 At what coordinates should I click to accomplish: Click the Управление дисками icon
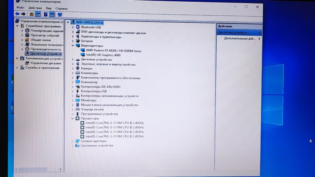(27, 63)
